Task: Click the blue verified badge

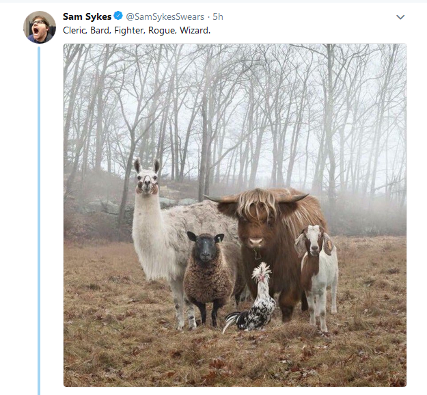Action: 118,16
